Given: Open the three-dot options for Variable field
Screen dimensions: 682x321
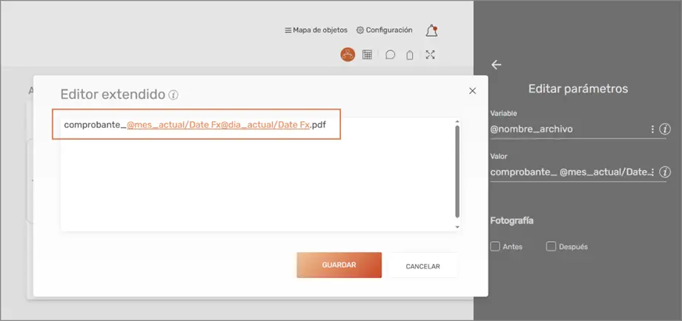Looking at the screenshot, I should [x=652, y=129].
